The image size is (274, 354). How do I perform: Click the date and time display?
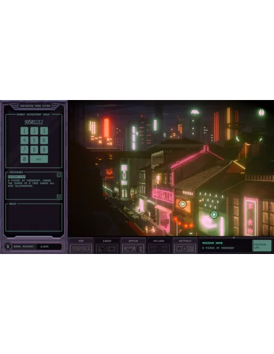[35, 105]
